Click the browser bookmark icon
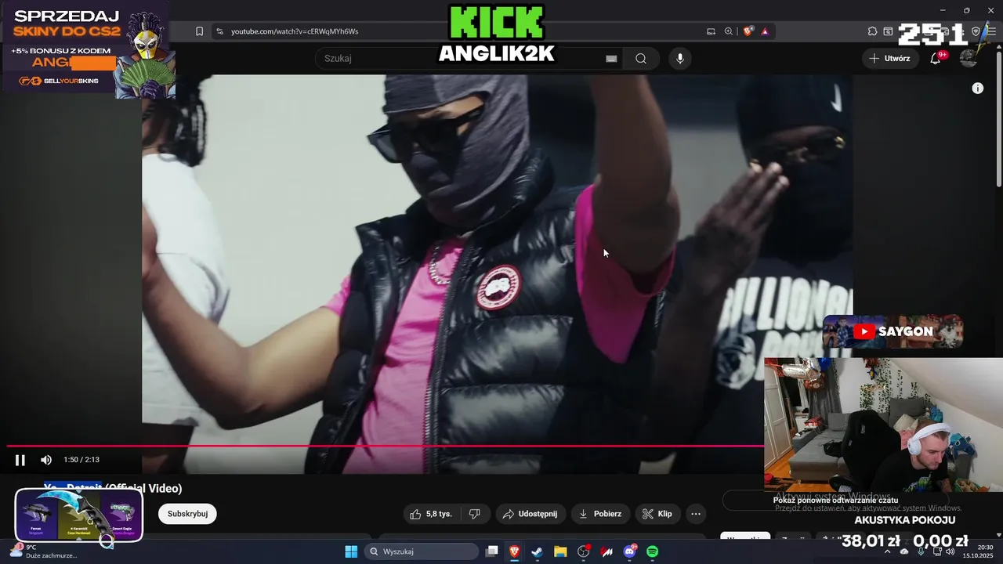The width and height of the screenshot is (1003, 564). coord(199,31)
